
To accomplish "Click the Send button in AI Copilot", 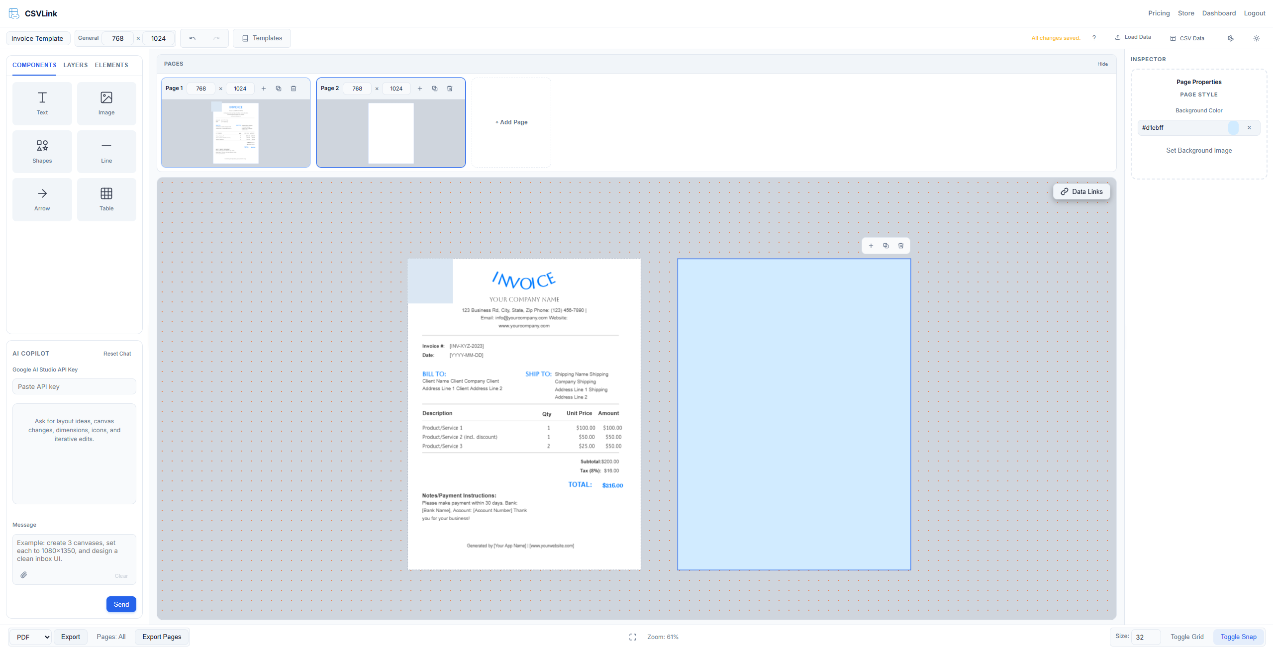I will tap(121, 604).
